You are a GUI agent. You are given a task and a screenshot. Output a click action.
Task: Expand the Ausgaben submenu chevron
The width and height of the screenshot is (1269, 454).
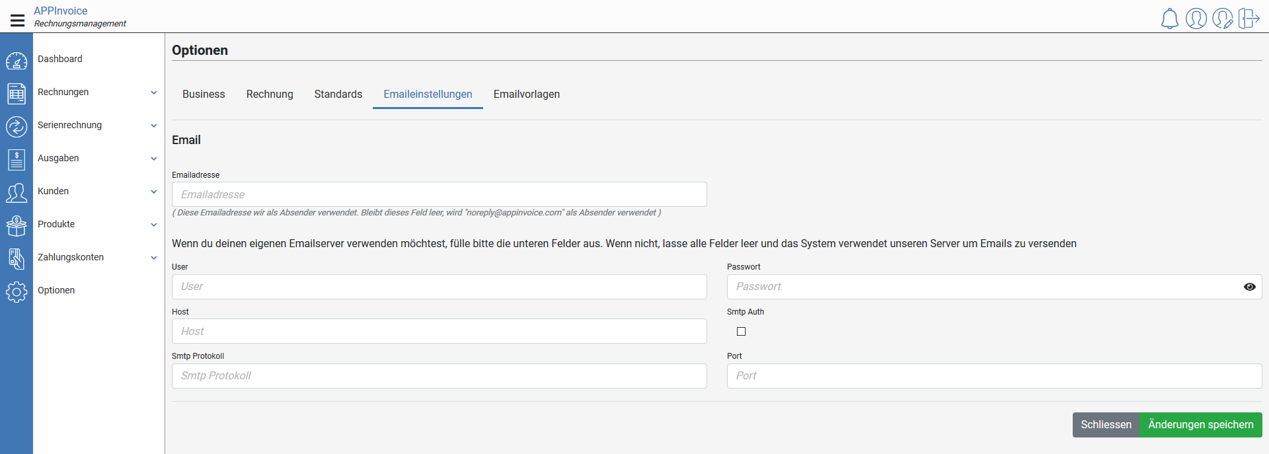pyautogui.click(x=153, y=159)
